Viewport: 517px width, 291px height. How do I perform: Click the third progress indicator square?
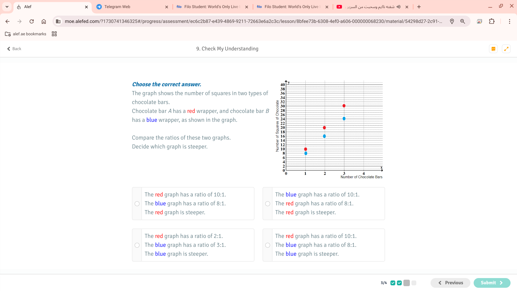point(407,283)
